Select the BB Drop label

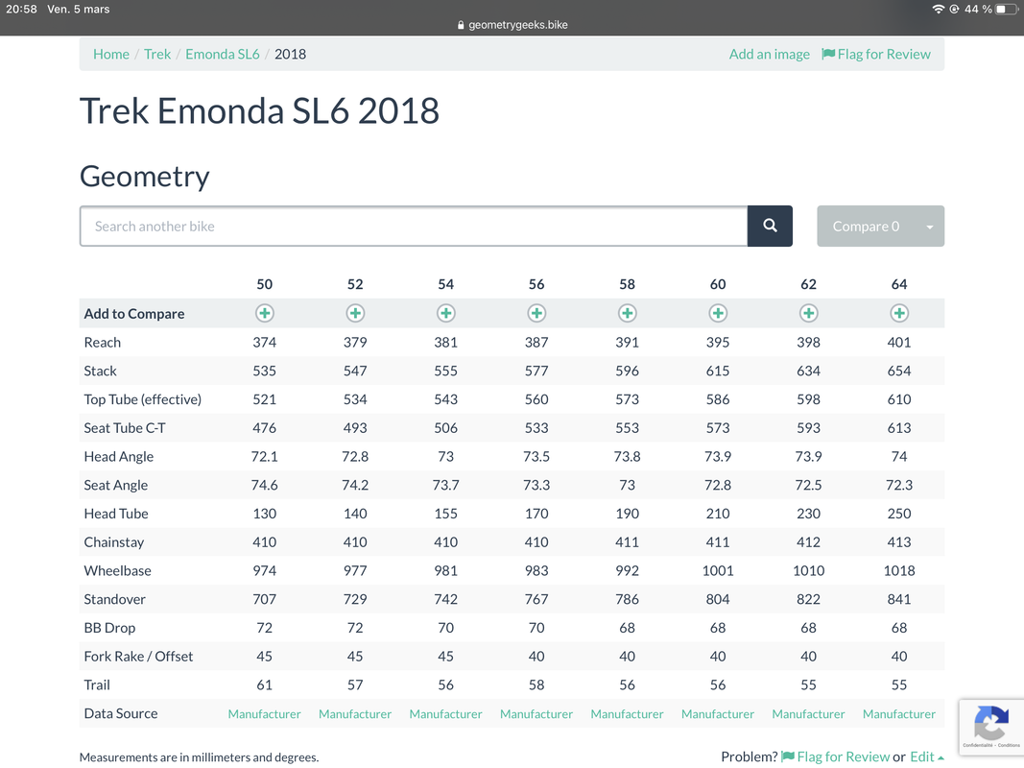tap(109, 628)
